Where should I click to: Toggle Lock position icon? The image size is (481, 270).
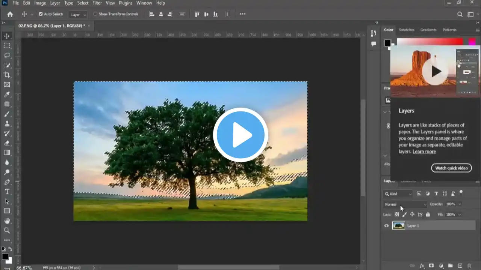(412, 214)
